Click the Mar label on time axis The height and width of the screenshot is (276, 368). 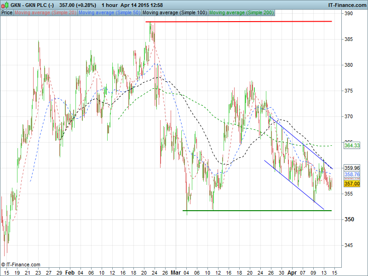tap(175, 272)
